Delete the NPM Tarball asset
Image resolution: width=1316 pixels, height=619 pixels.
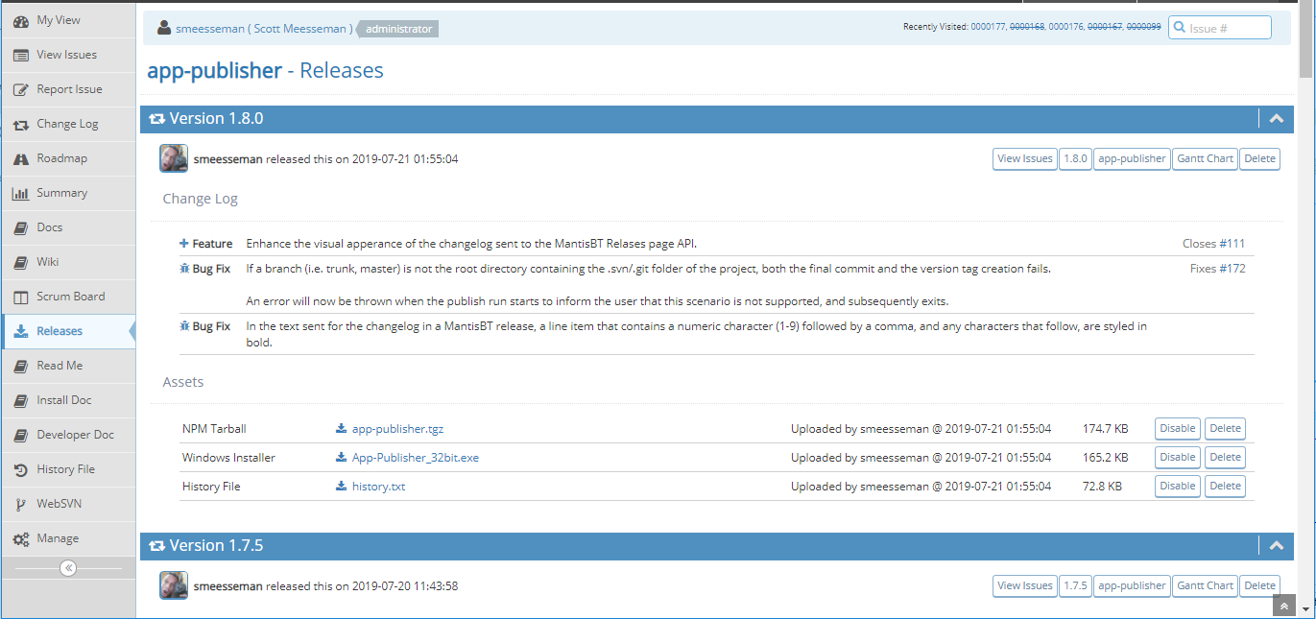click(1225, 429)
